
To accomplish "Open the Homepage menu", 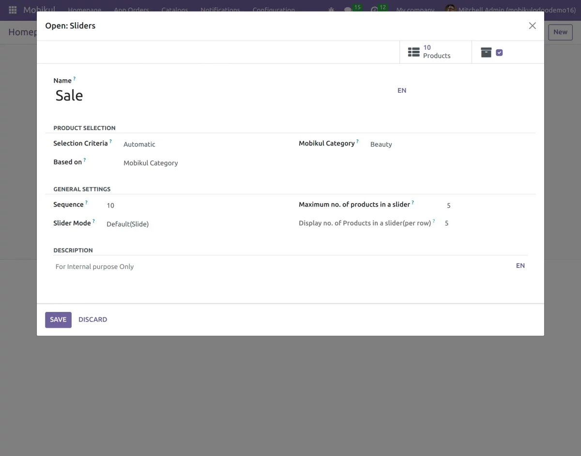I will pos(85,10).
